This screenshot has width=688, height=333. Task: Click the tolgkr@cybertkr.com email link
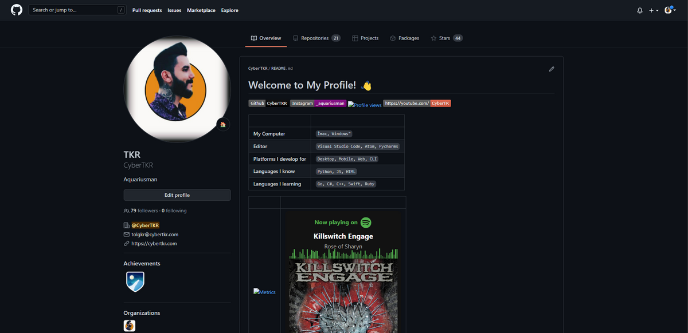tap(155, 235)
